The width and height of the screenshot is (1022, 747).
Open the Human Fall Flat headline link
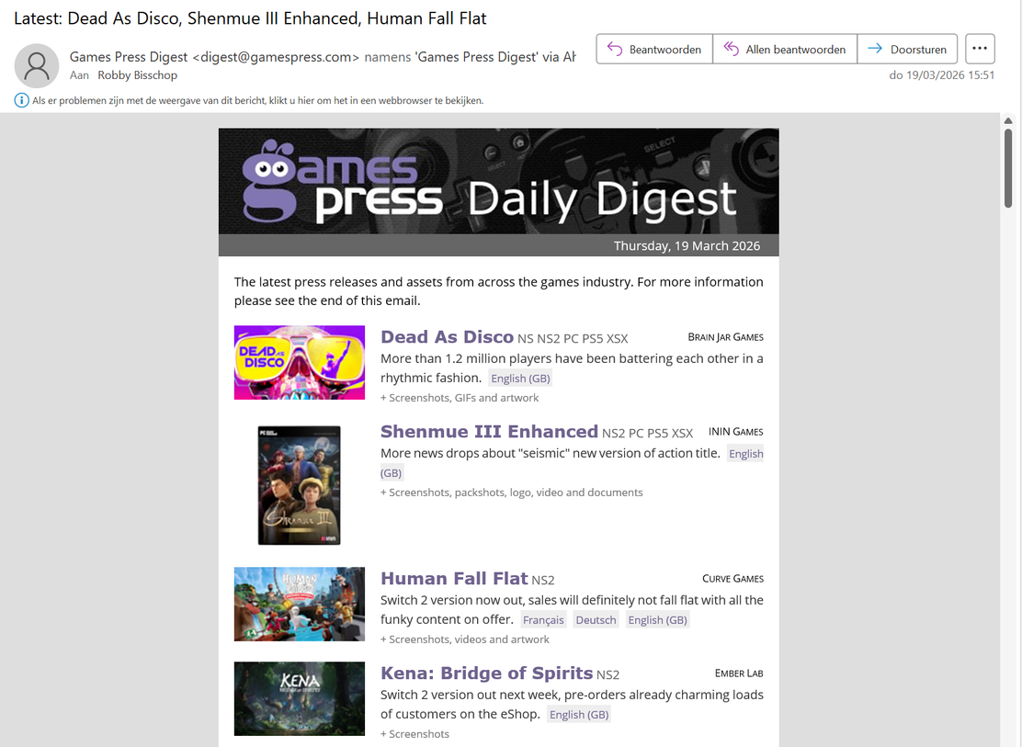coord(454,578)
